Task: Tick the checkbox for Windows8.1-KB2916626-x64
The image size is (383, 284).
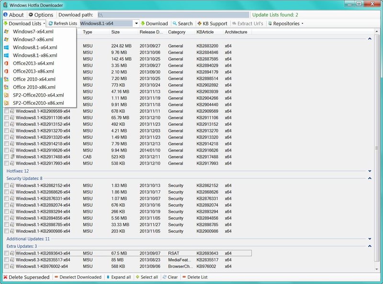Action: 6,150
